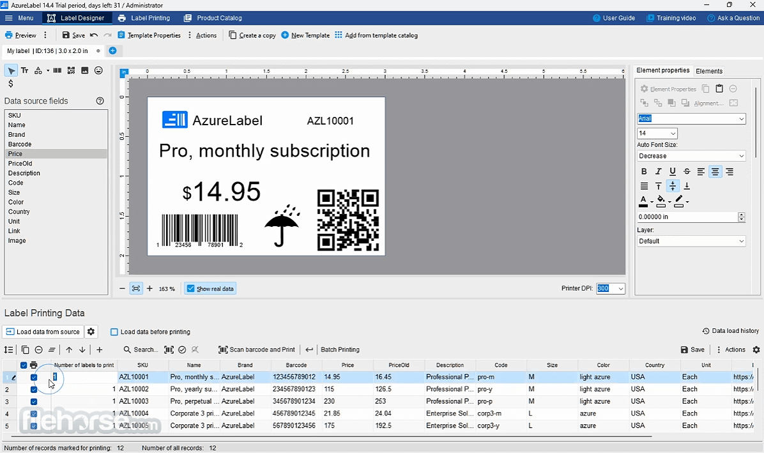
Task: Switch to the Elements tab
Action: (709, 71)
